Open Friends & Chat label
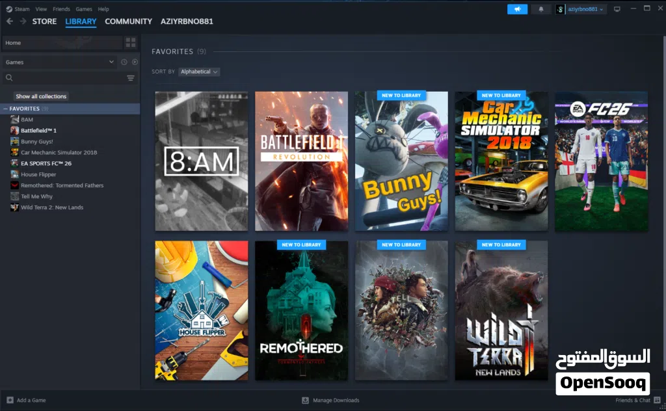The height and width of the screenshot is (411, 666). click(632, 400)
